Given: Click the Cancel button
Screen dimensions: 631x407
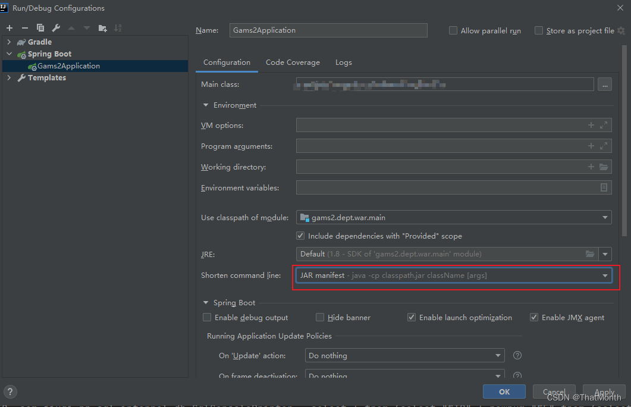Looking at the screenshot, I should coord(554,392).
